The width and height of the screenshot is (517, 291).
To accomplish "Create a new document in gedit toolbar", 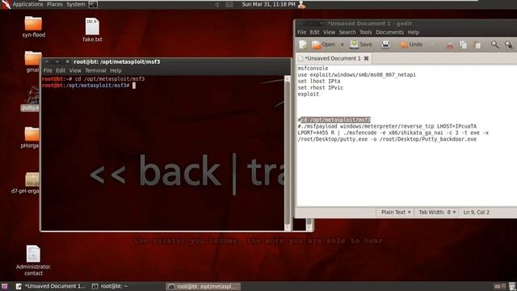I will (x=303, y=44).
